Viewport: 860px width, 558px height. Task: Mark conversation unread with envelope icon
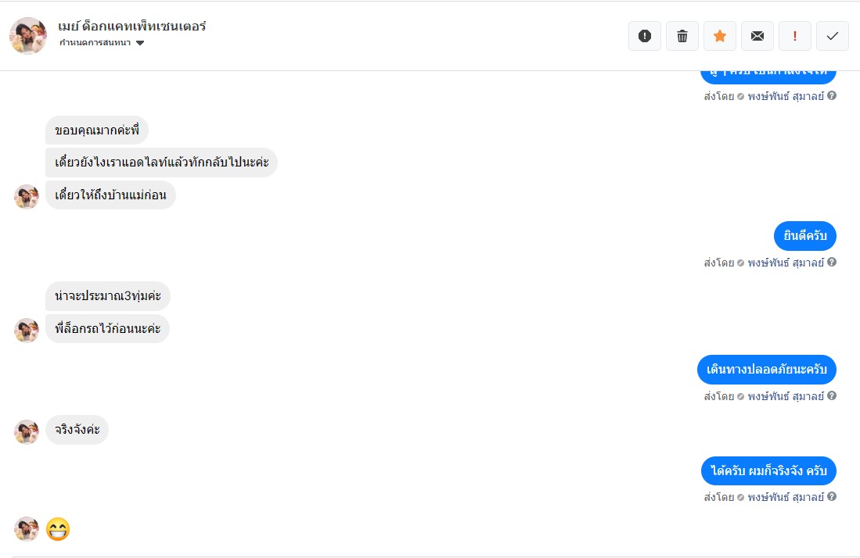[x=757, y=36]
